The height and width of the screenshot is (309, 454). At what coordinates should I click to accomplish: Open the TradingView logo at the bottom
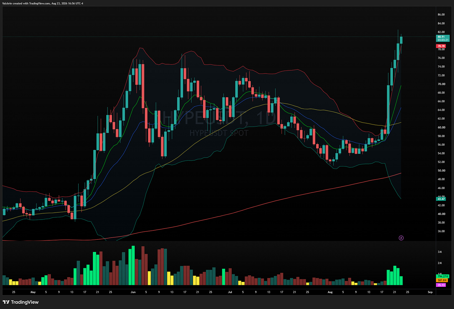click(x=21, y=302)
